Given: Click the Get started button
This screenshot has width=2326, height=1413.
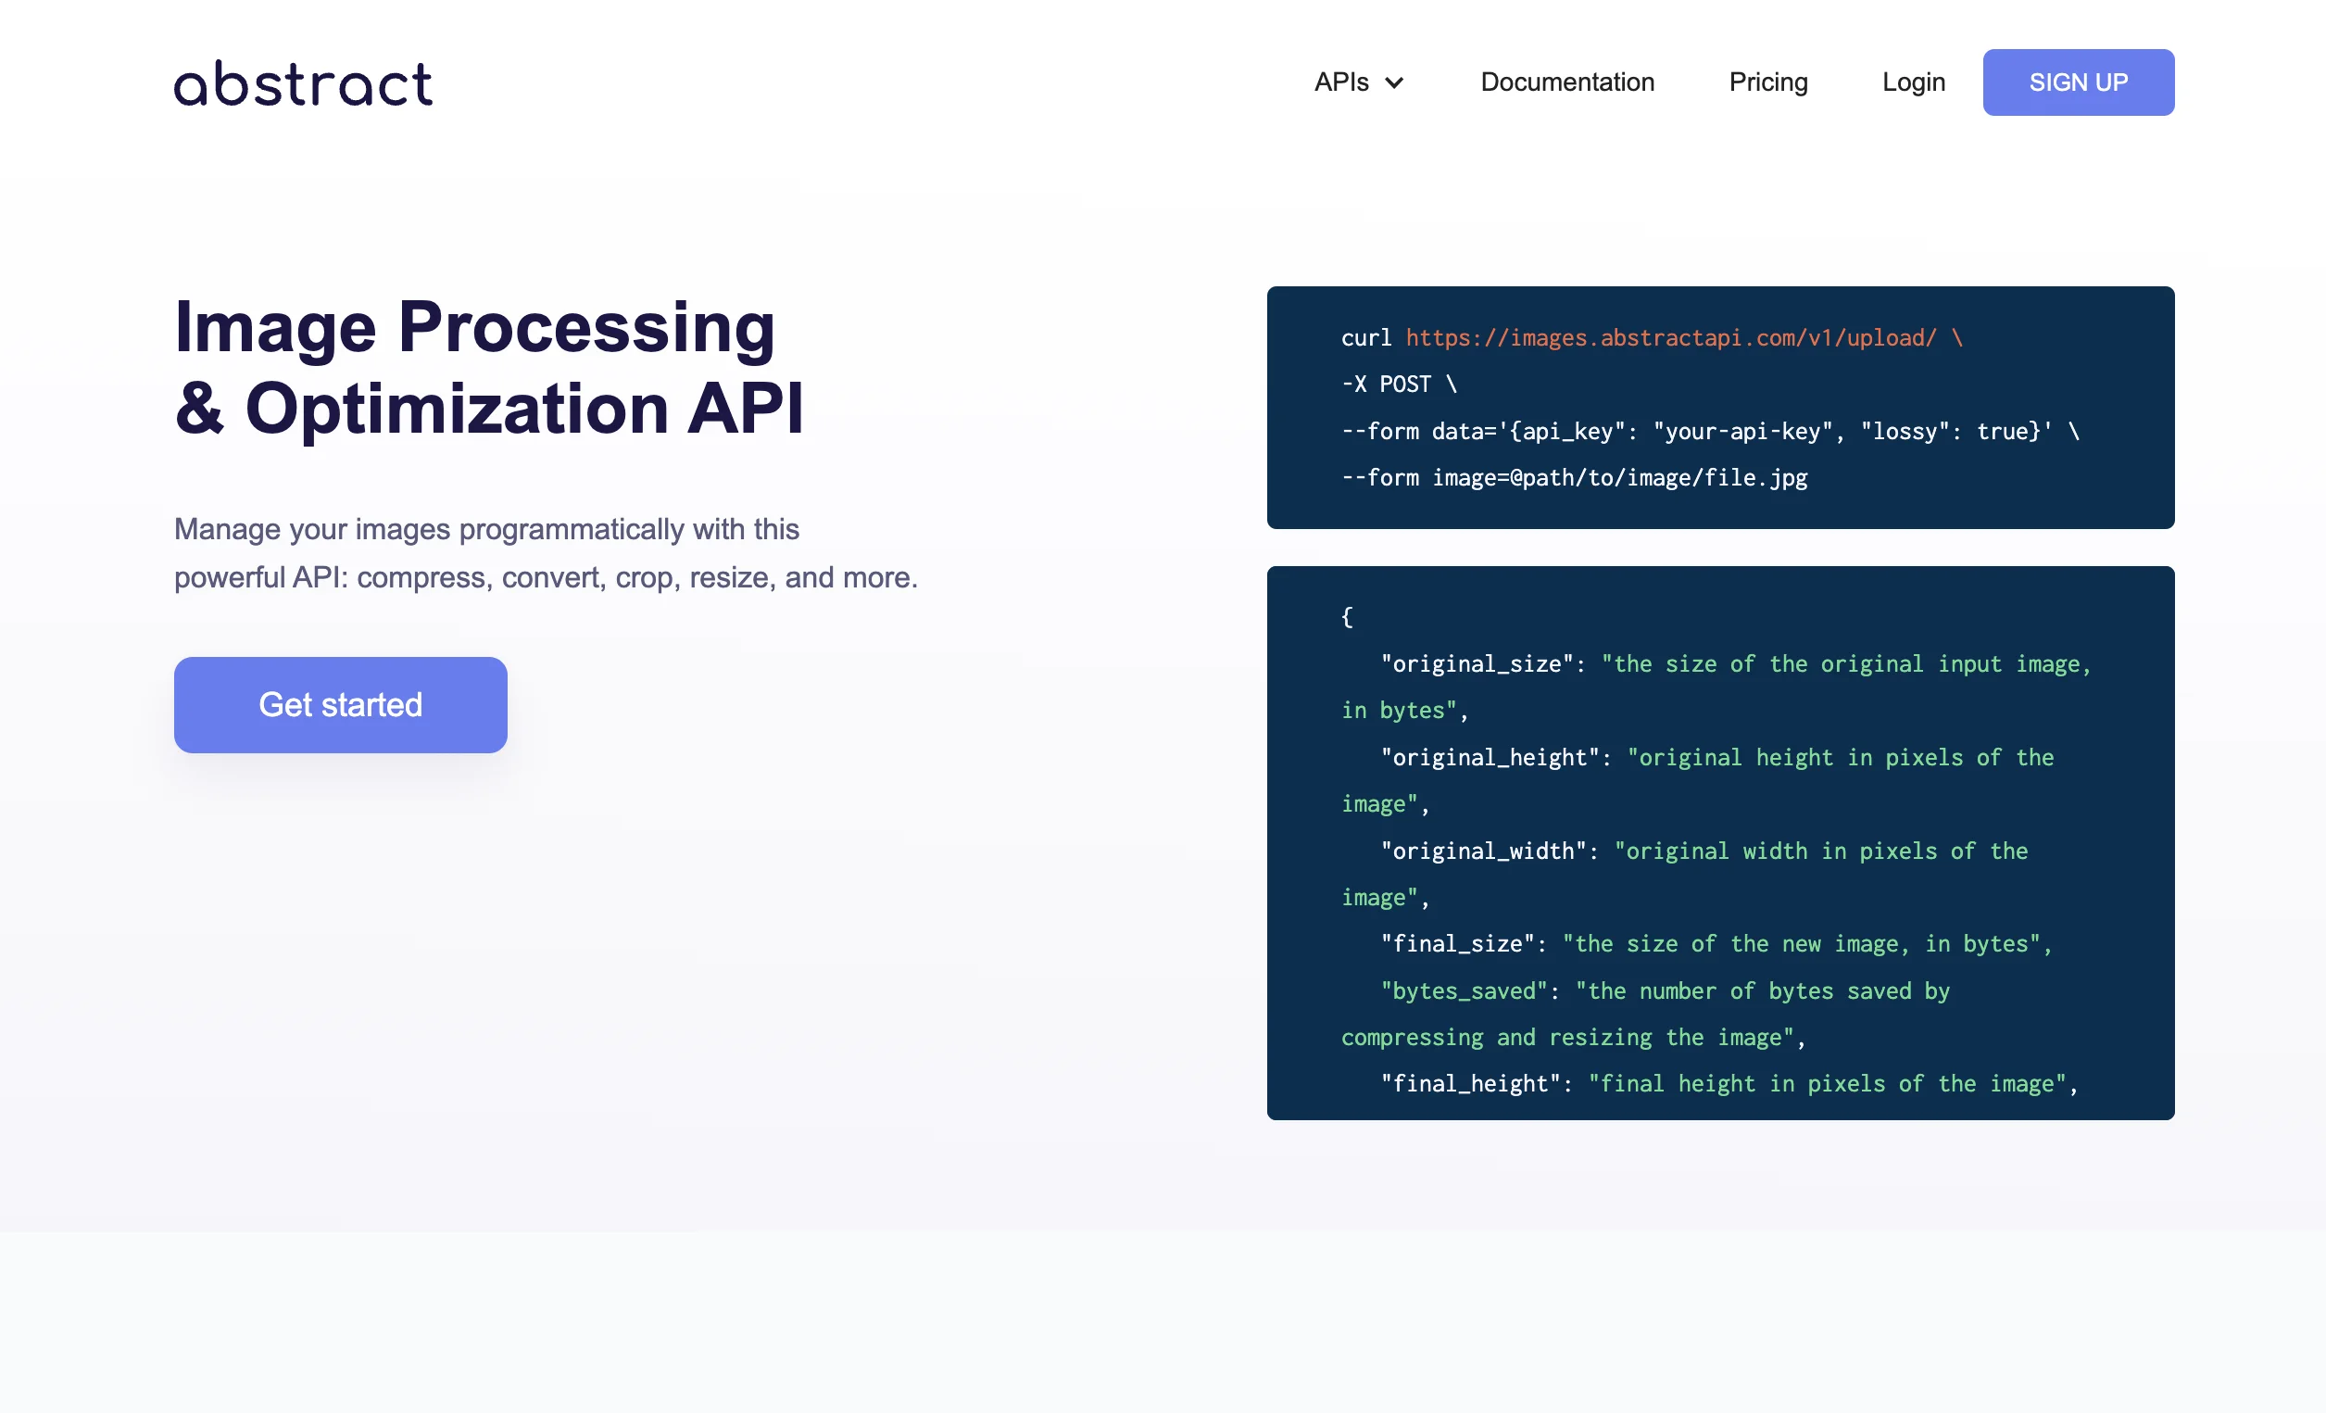Looking at the screenshot, I should click(x=340, y=704).
